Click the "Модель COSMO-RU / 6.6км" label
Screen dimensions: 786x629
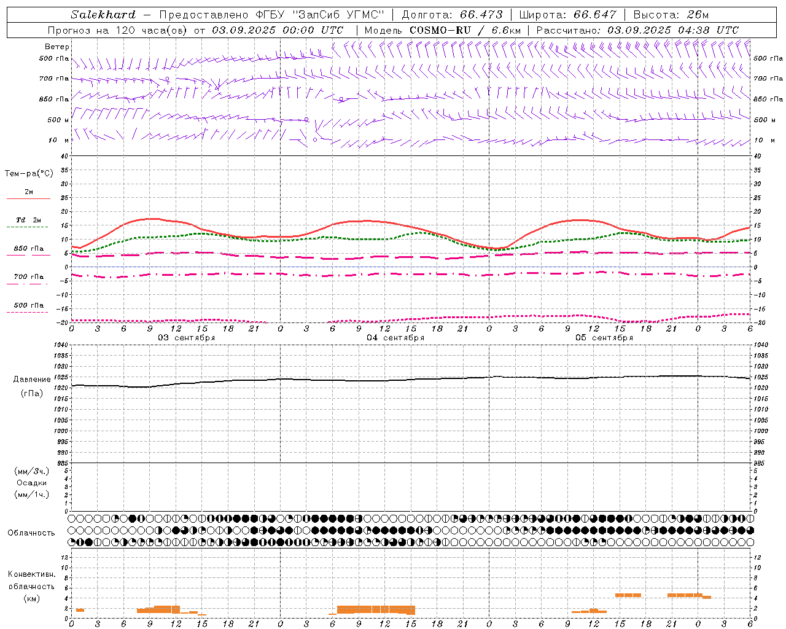pos(443,30)
